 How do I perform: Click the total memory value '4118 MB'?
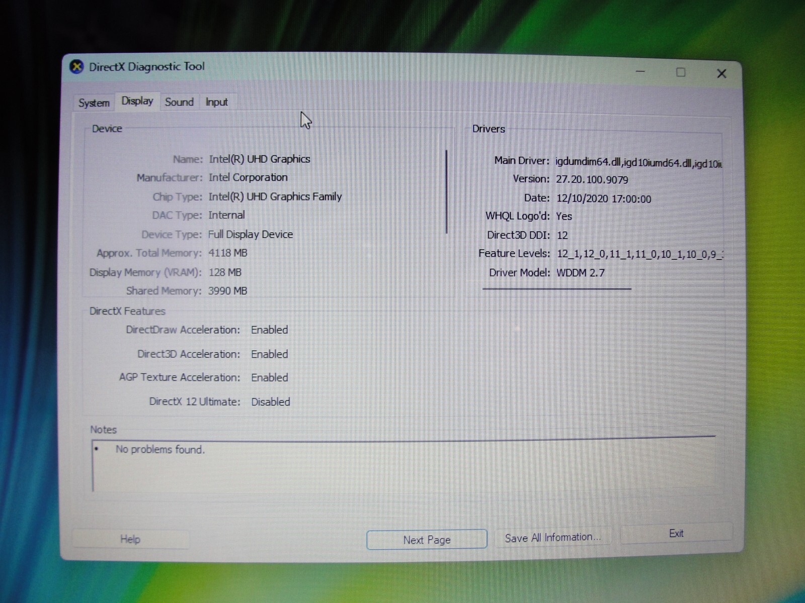pos(228,253)
